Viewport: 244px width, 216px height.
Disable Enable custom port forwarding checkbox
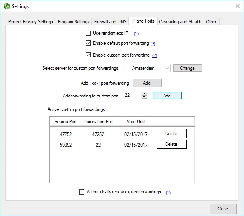coord(88,55)
